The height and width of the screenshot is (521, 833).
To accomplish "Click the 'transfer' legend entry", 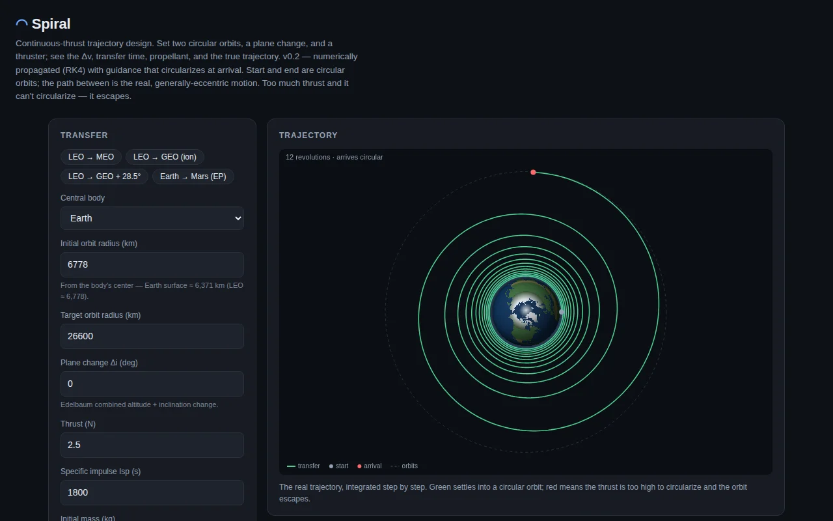I will point(303,466).
